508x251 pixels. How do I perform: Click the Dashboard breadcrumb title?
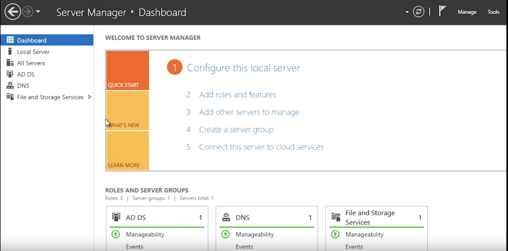click(162, 12)
